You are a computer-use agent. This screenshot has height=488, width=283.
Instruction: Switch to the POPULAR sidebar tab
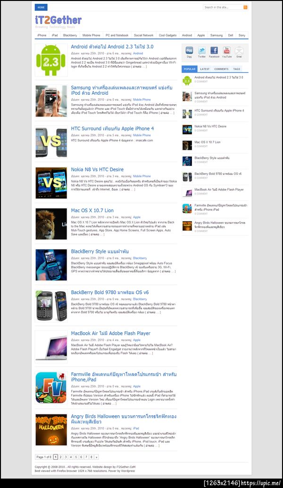coord(190,69)
